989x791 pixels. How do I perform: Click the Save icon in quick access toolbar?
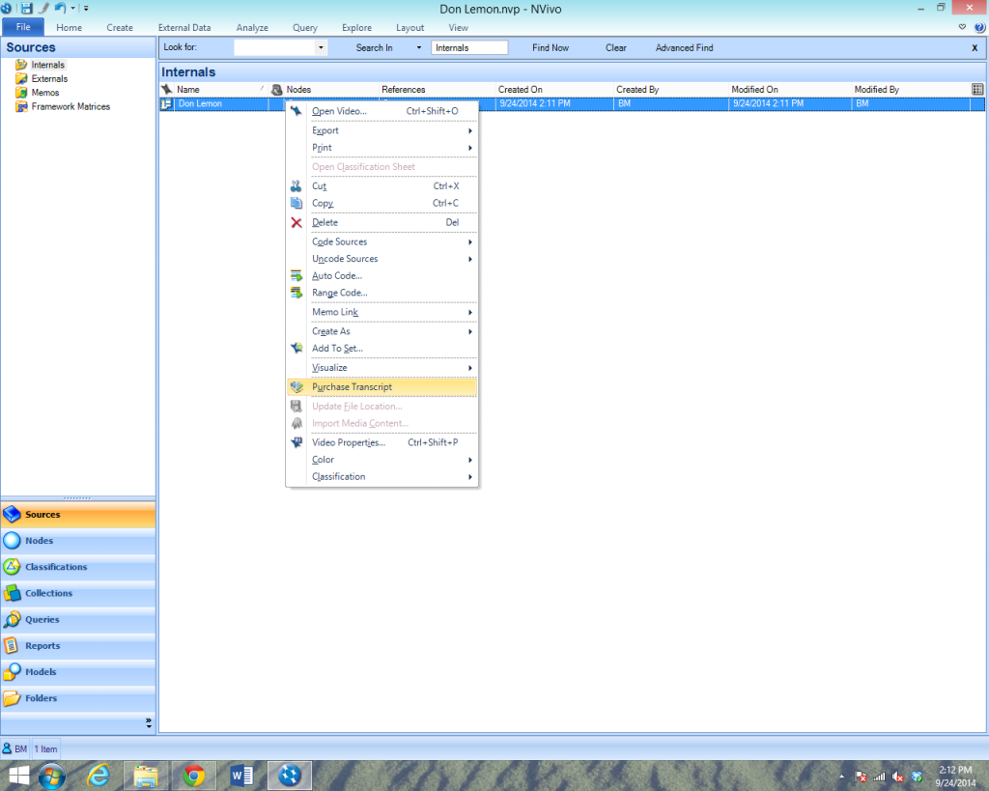click(x=26, y=8)
